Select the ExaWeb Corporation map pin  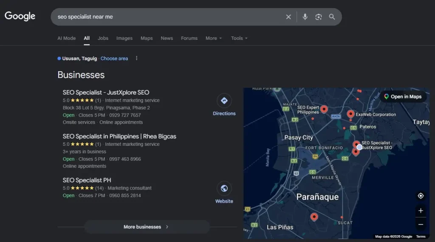point(350,114)
